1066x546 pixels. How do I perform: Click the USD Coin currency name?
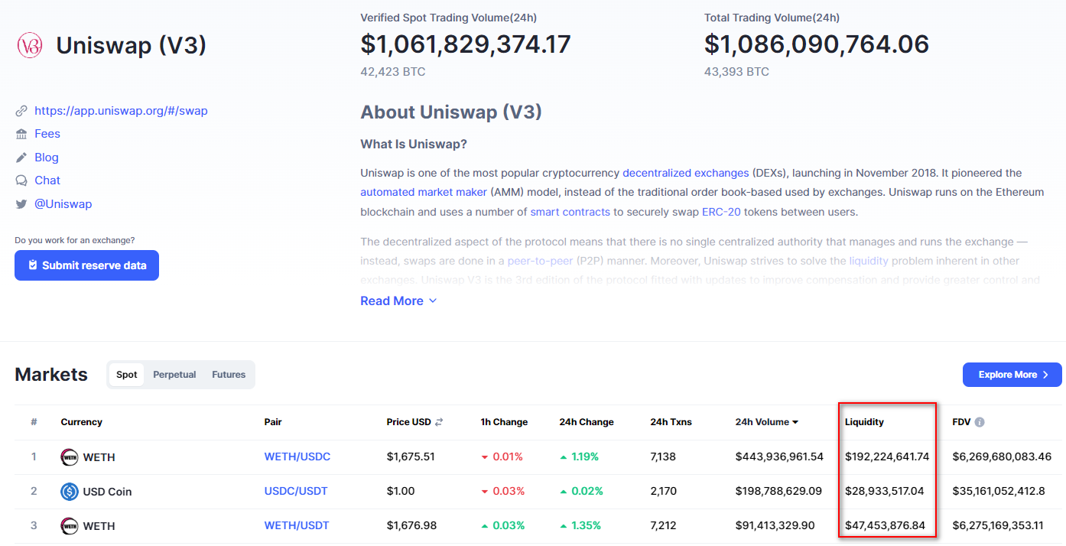point(107,492)
